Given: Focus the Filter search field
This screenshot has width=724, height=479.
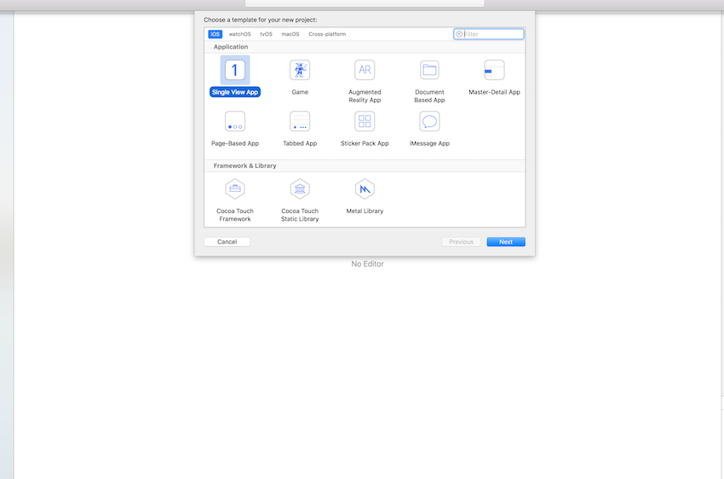Looking at the screenshot, I should [x=489, y=34].
